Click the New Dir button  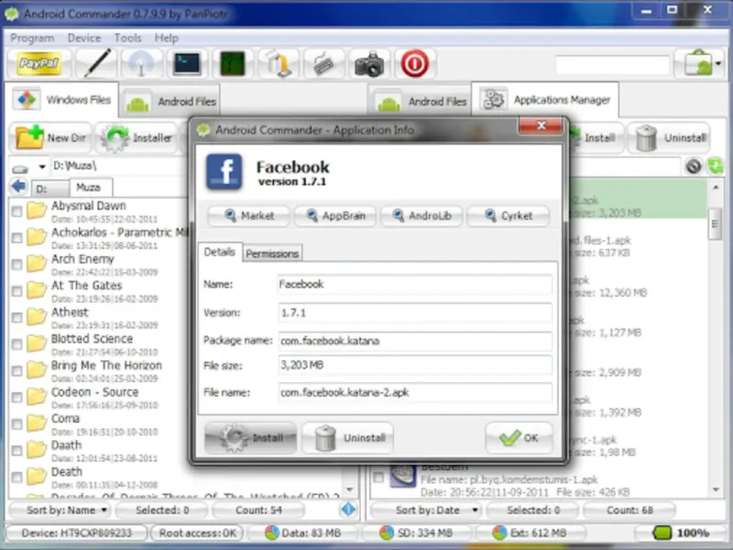[x=50, y=138]
